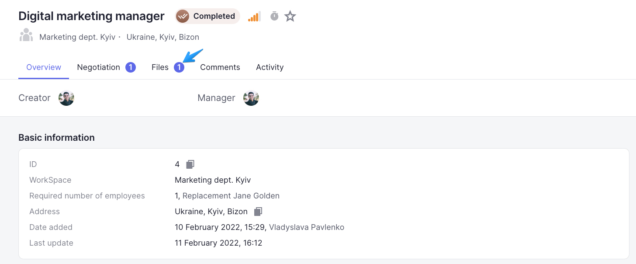Star the Digital marketing manager vacancy
The width and height of the screenshot is (636, 264).
coord(290,16)
